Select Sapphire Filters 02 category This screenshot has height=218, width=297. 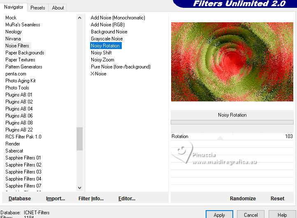click(x=23, y=165)
